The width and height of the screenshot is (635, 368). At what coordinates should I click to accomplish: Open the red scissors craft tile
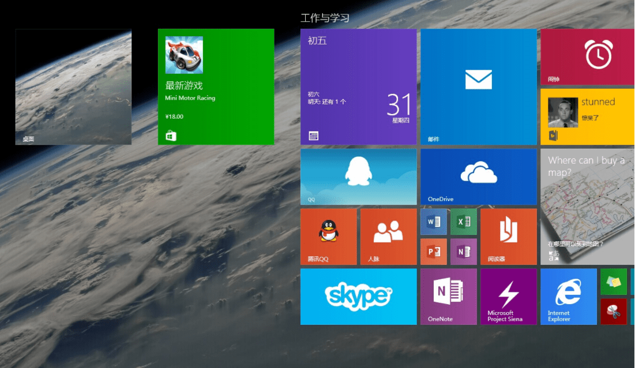coord(614,312)
